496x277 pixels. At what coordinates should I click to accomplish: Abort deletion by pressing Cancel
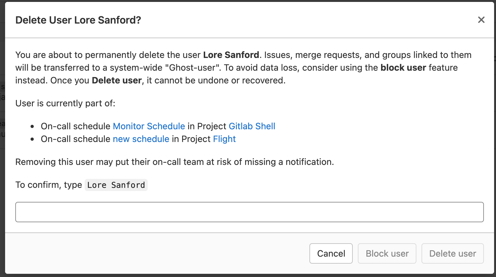pos(331,253)
